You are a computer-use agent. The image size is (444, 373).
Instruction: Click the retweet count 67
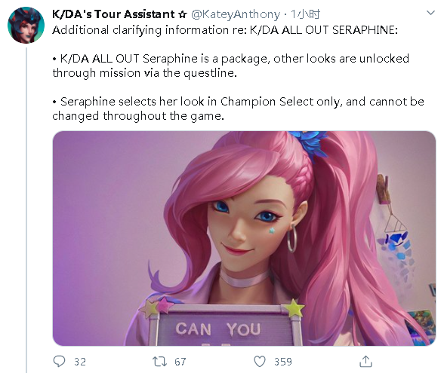tap(180, 362)
